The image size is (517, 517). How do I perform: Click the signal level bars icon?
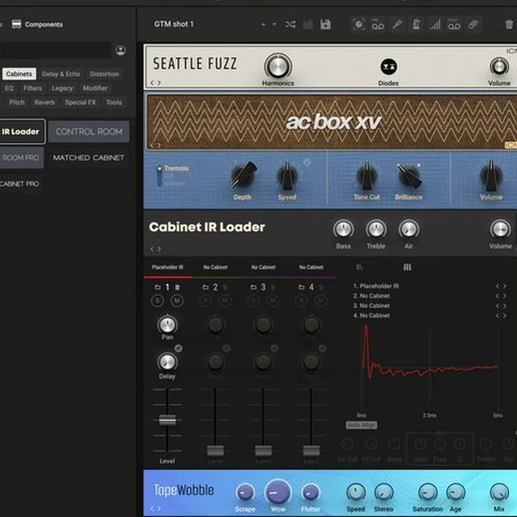(435, 24)
